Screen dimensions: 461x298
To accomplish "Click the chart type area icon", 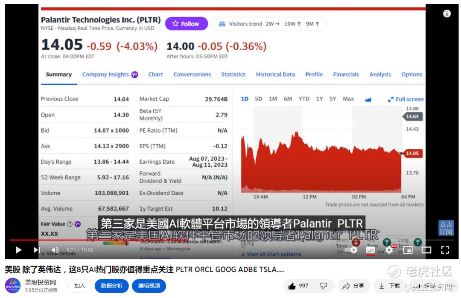I will coord(368,99).
